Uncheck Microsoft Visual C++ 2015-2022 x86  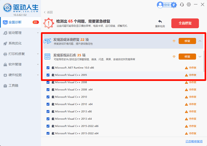48,126
